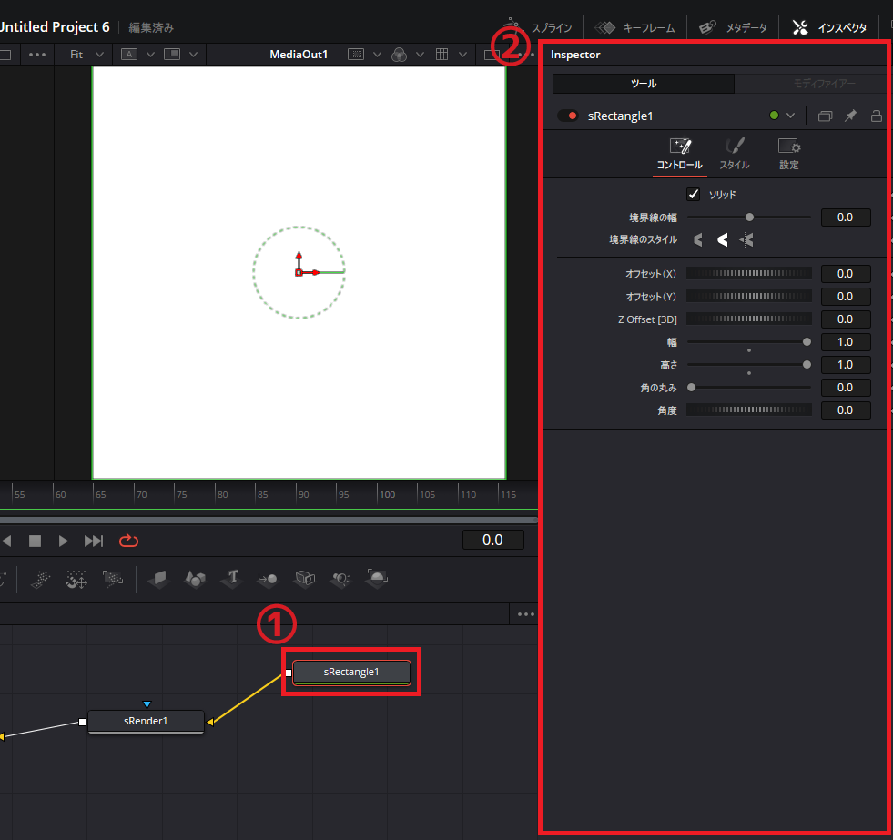
Task: Open the node editor three-dot menu
Action: coord(525,614)
